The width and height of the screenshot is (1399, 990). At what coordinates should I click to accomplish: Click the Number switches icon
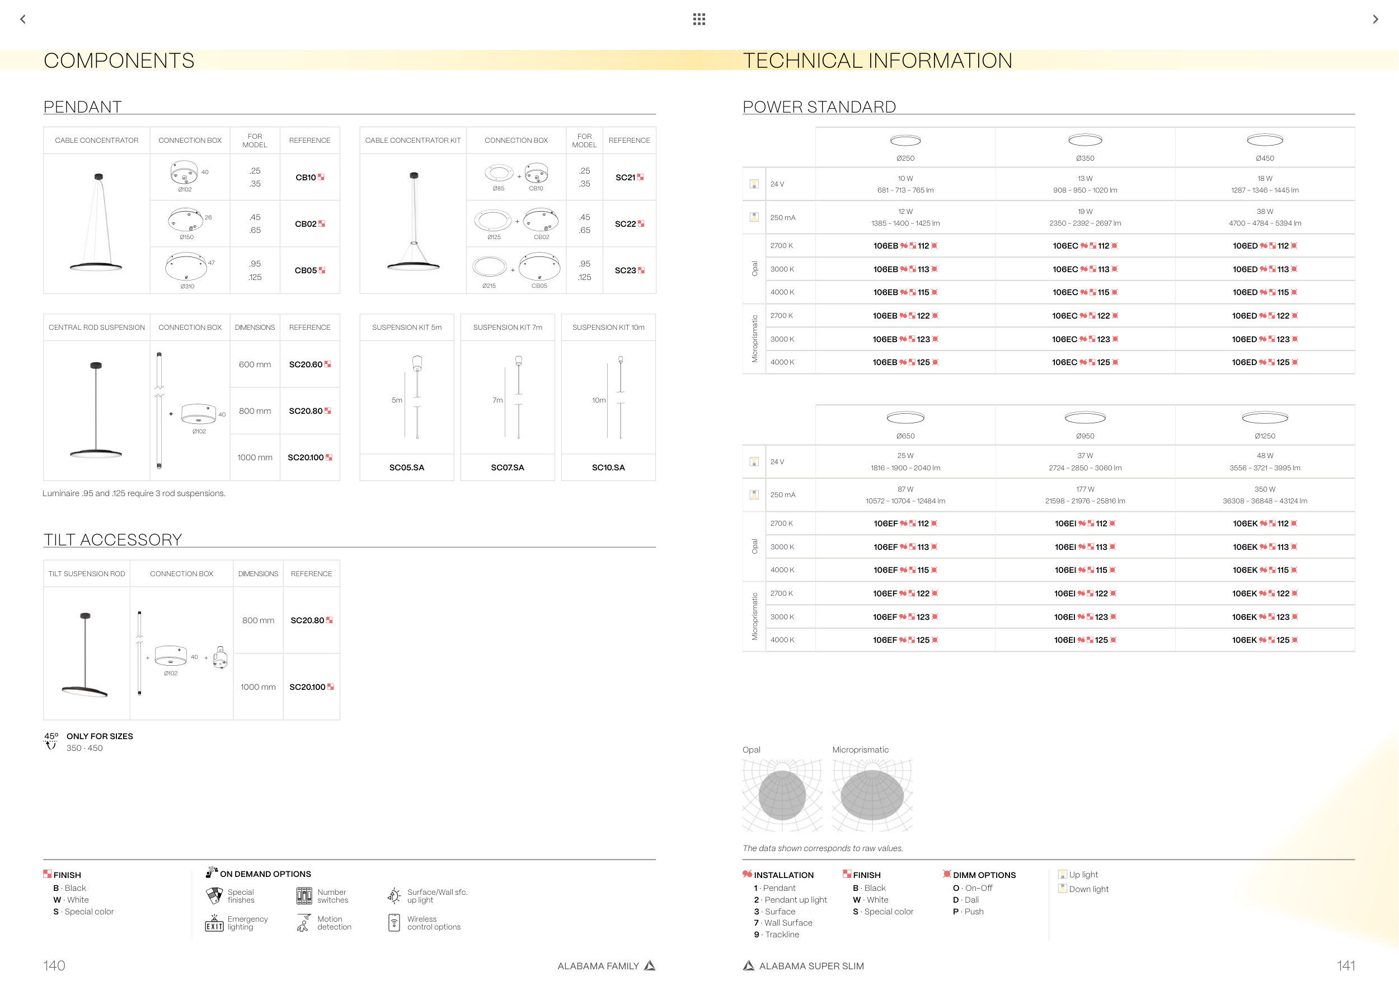pos(304,895)
